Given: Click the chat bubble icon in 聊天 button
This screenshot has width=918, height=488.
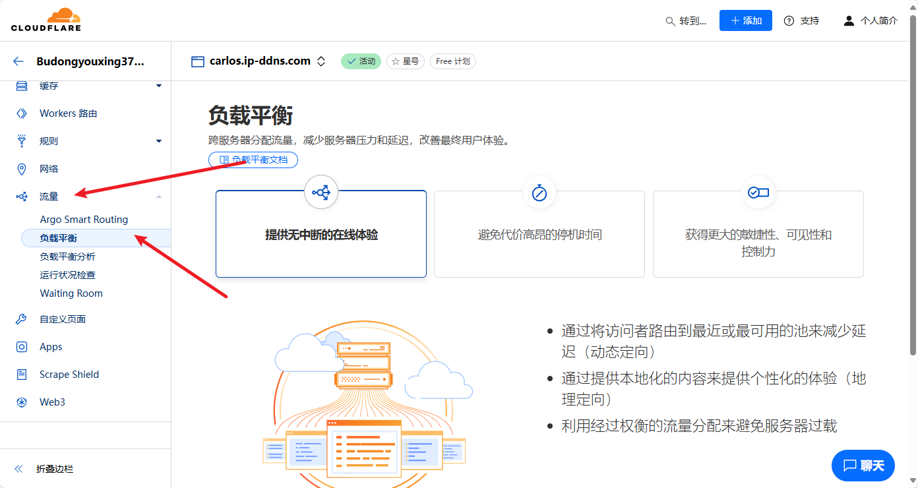Looking at the screenshot, I should 850,466.
